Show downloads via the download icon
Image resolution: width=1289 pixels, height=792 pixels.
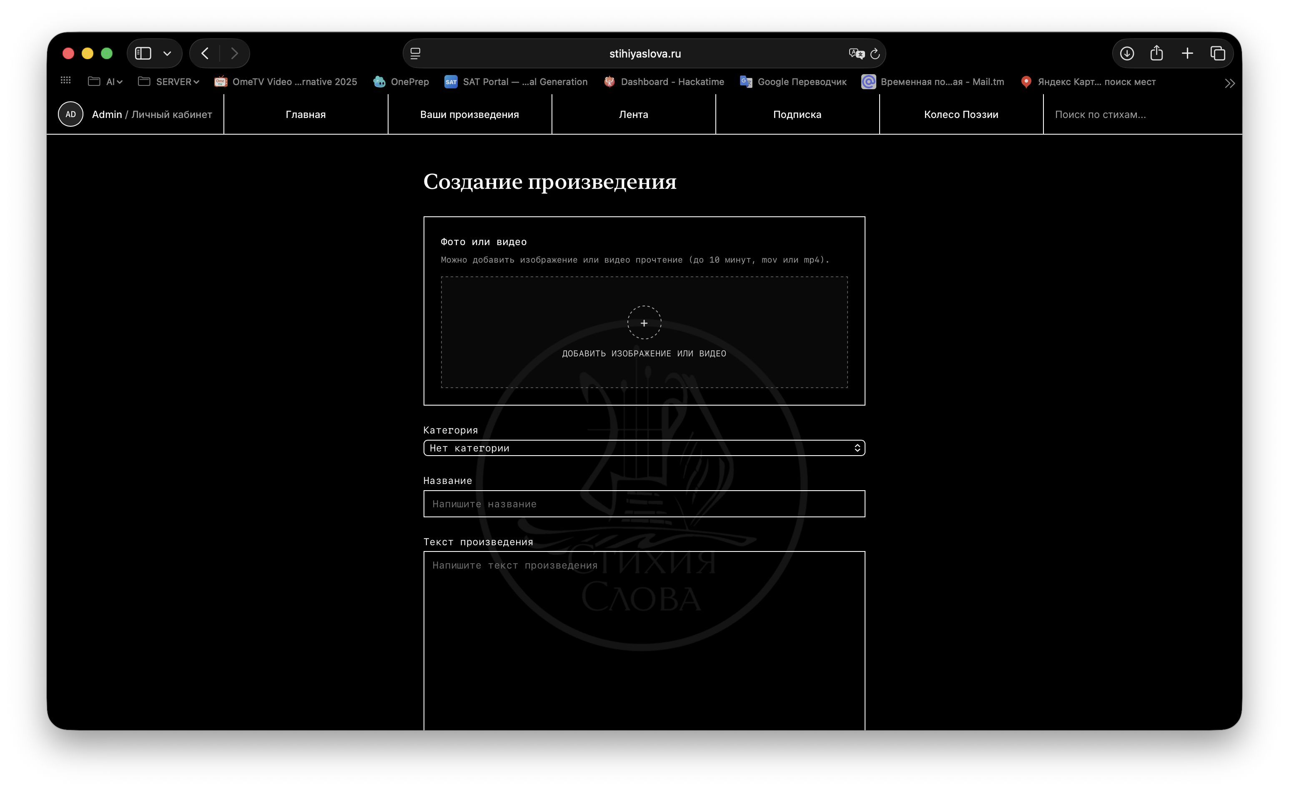1127,53
